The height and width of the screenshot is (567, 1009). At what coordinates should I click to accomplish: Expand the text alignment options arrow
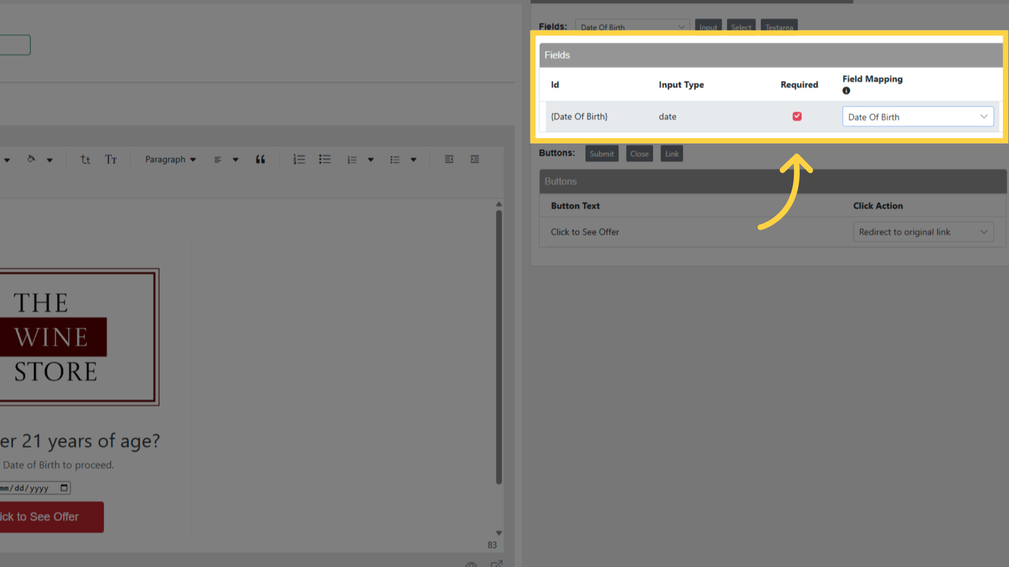(235, 160)
